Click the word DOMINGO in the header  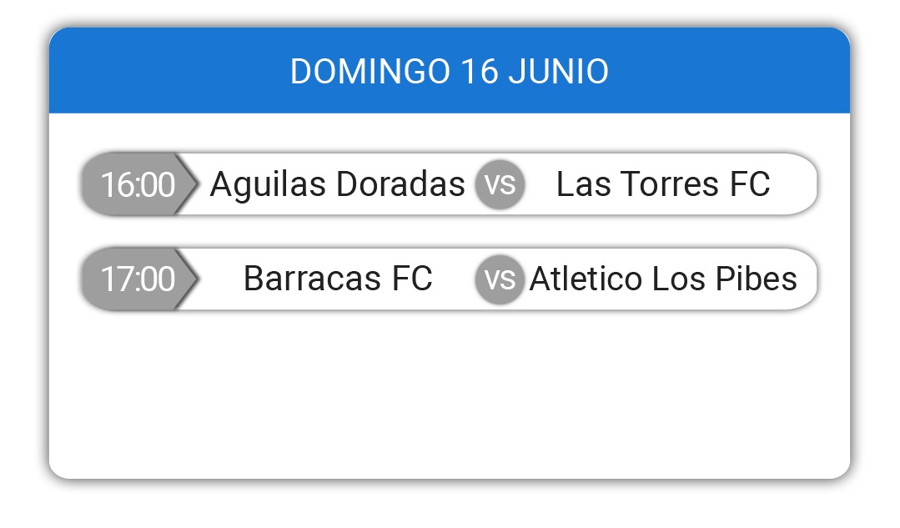pyautogui.click(x=370, y=71)
